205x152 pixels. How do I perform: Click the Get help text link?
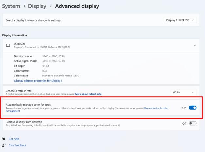point(14,139)
